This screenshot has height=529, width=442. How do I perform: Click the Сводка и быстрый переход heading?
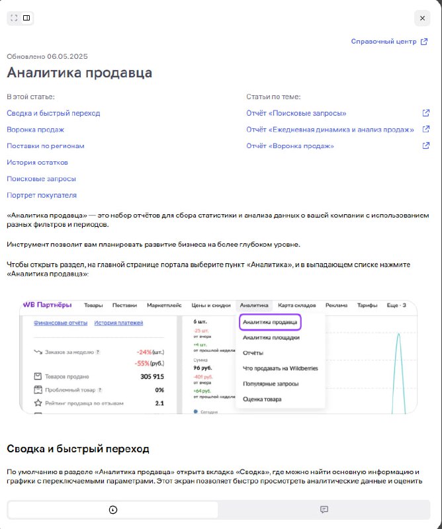(78, 449)
